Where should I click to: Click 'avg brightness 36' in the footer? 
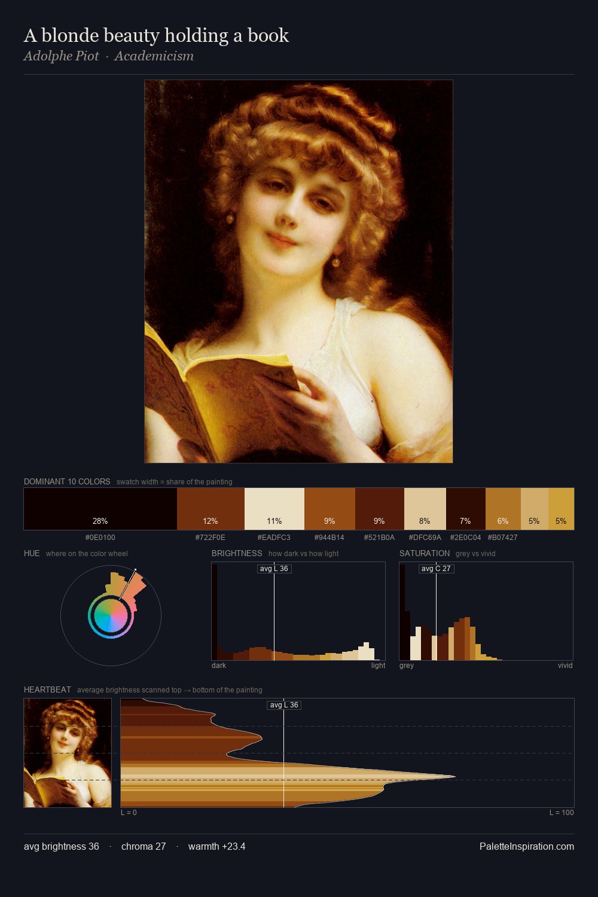tap(62, 846)
